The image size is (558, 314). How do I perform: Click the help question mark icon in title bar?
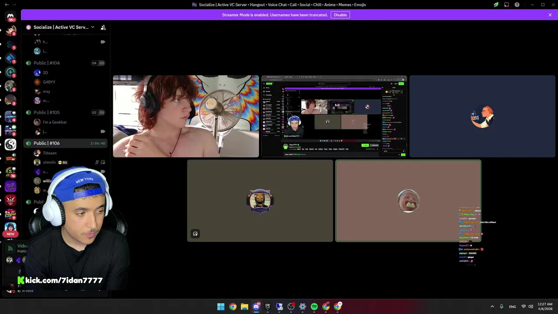click(517, 5)
